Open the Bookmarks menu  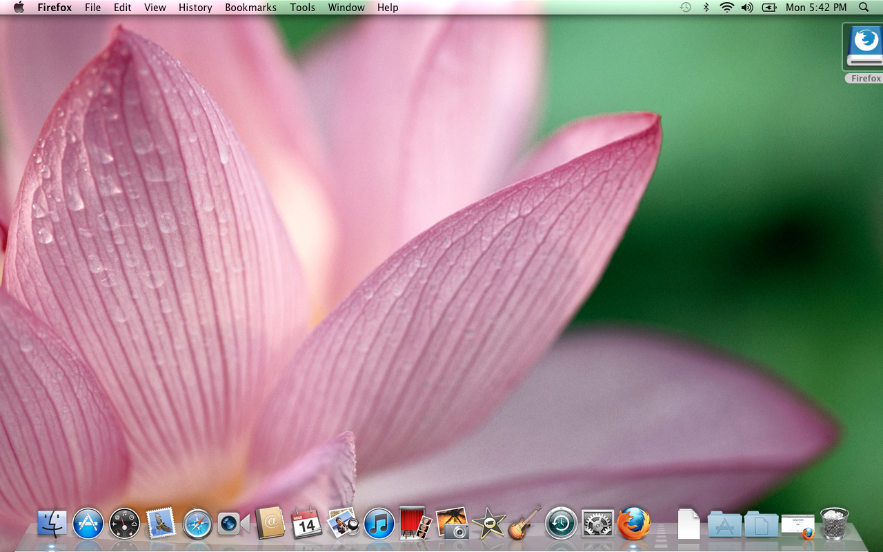tap(250, 8)
